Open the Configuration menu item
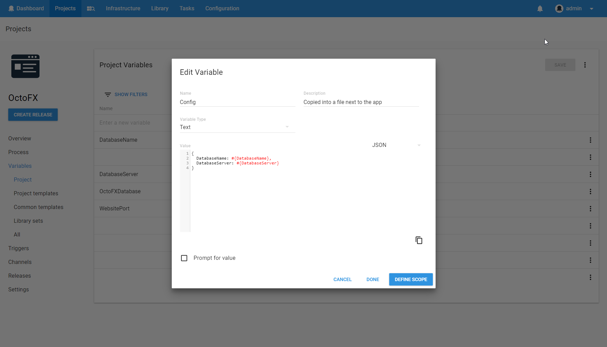 [222, 8]
